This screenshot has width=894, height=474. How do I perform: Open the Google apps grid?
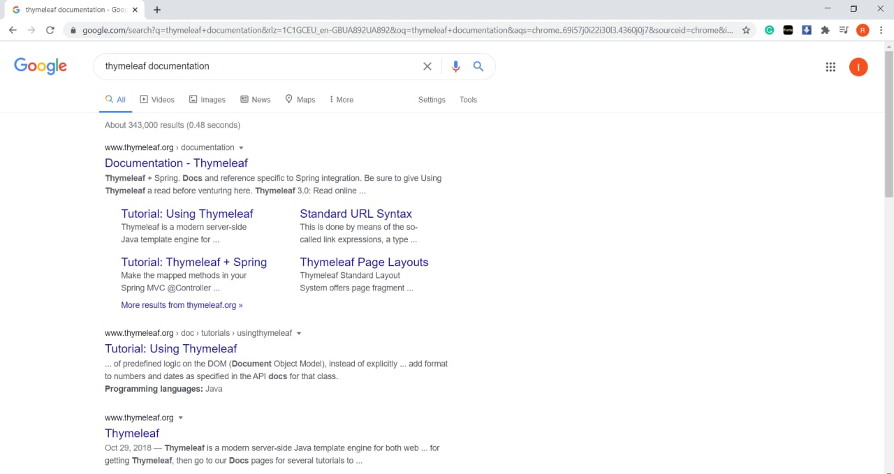pos(830,67)
